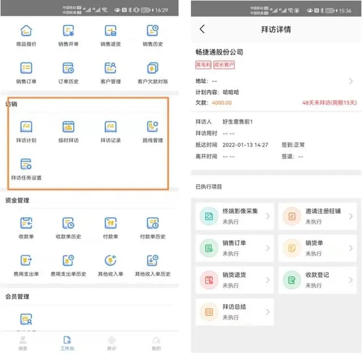The width and height of the screenshot is (363, 354).
Task: Open the 商品报价 icon
Action: pos(26,31)
